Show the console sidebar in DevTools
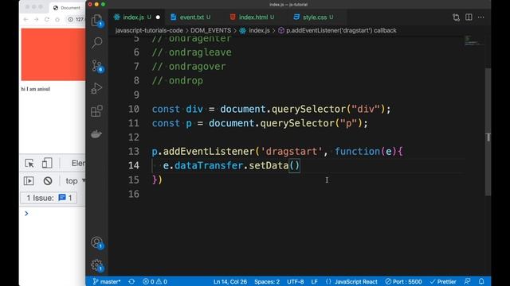 click(x=29, y=180)
